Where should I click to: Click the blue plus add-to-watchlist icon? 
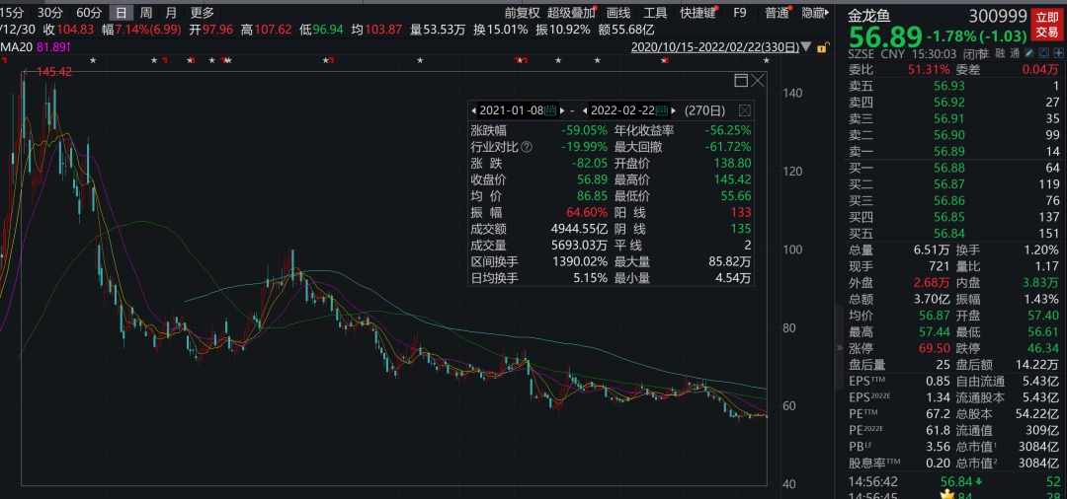point(1057,53)
